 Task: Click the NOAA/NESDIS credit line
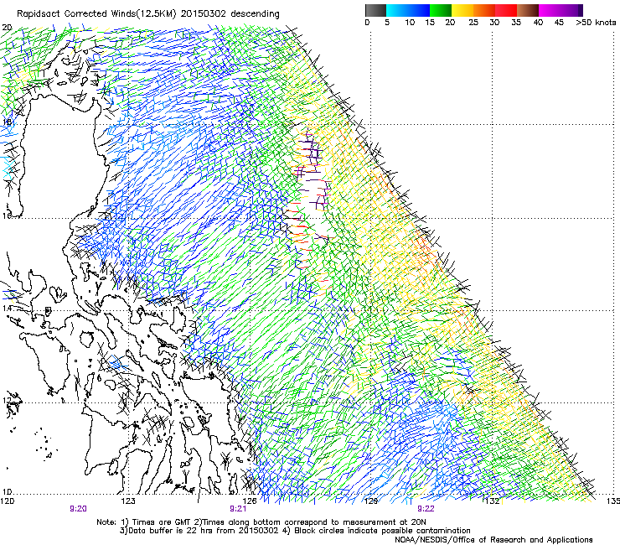[493, 540]
